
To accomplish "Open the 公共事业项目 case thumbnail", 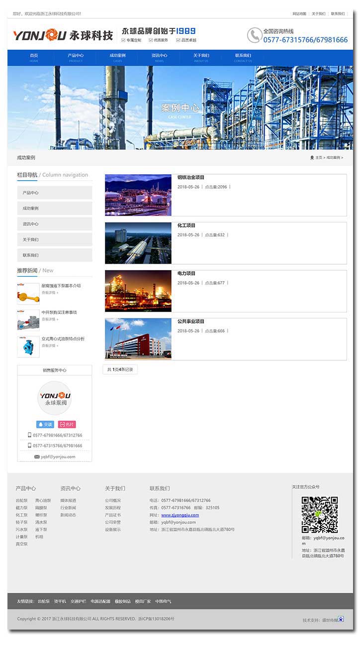I will [x=138, y=339].
